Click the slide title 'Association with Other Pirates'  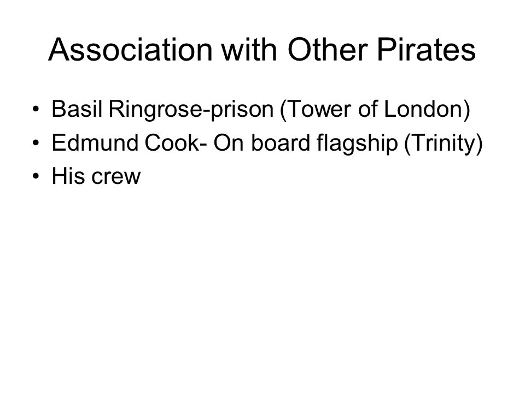click(x=262, y=50)
